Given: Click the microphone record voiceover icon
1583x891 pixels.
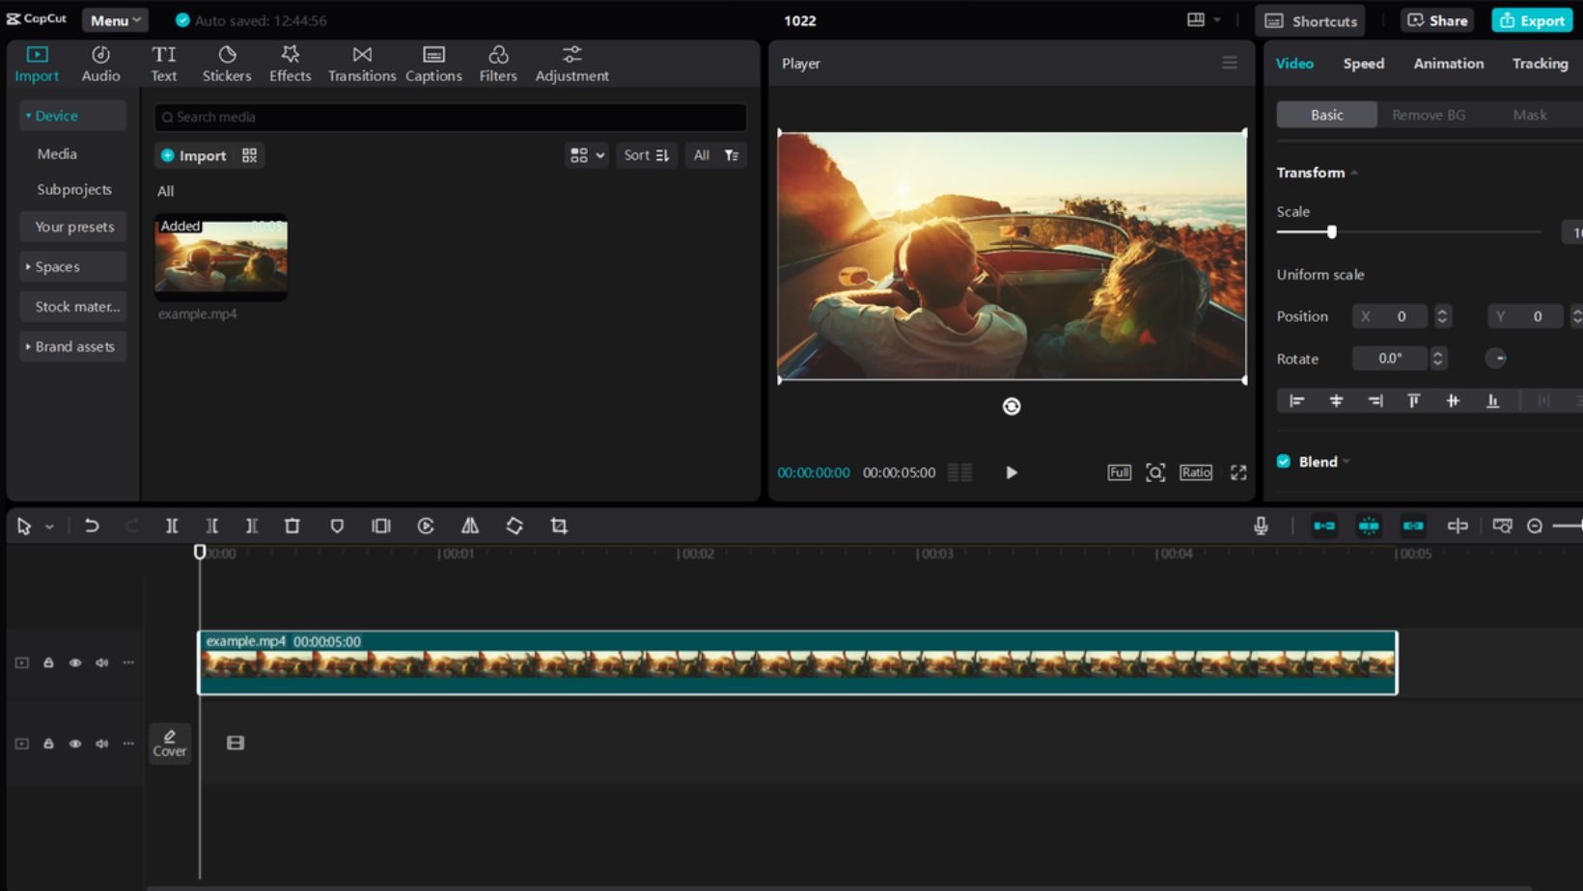Looking at the screenshot, I should click(1261, 526).
